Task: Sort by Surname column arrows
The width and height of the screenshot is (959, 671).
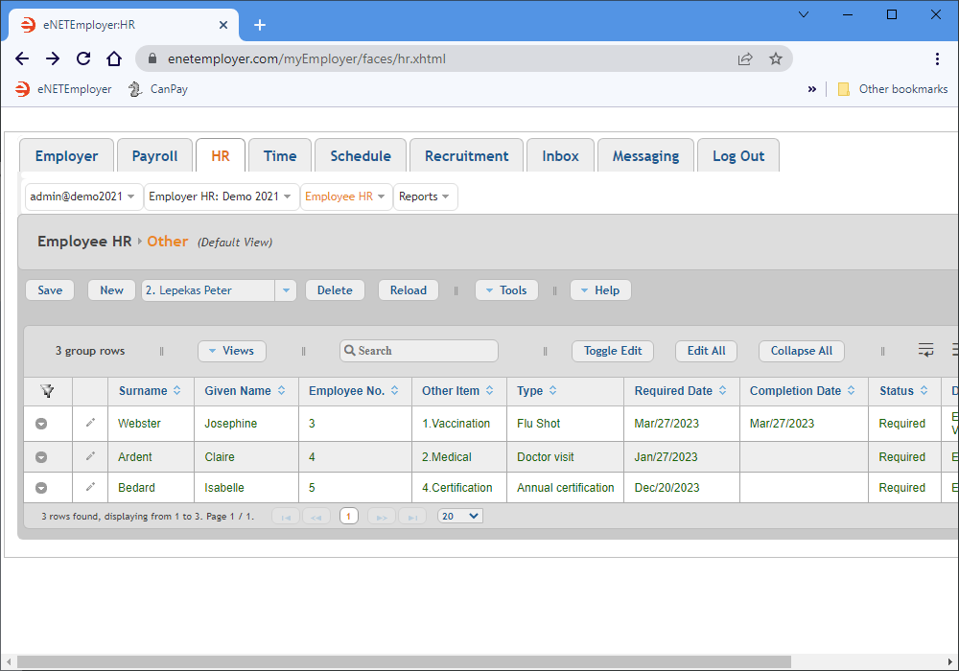Action: (176, 390)
